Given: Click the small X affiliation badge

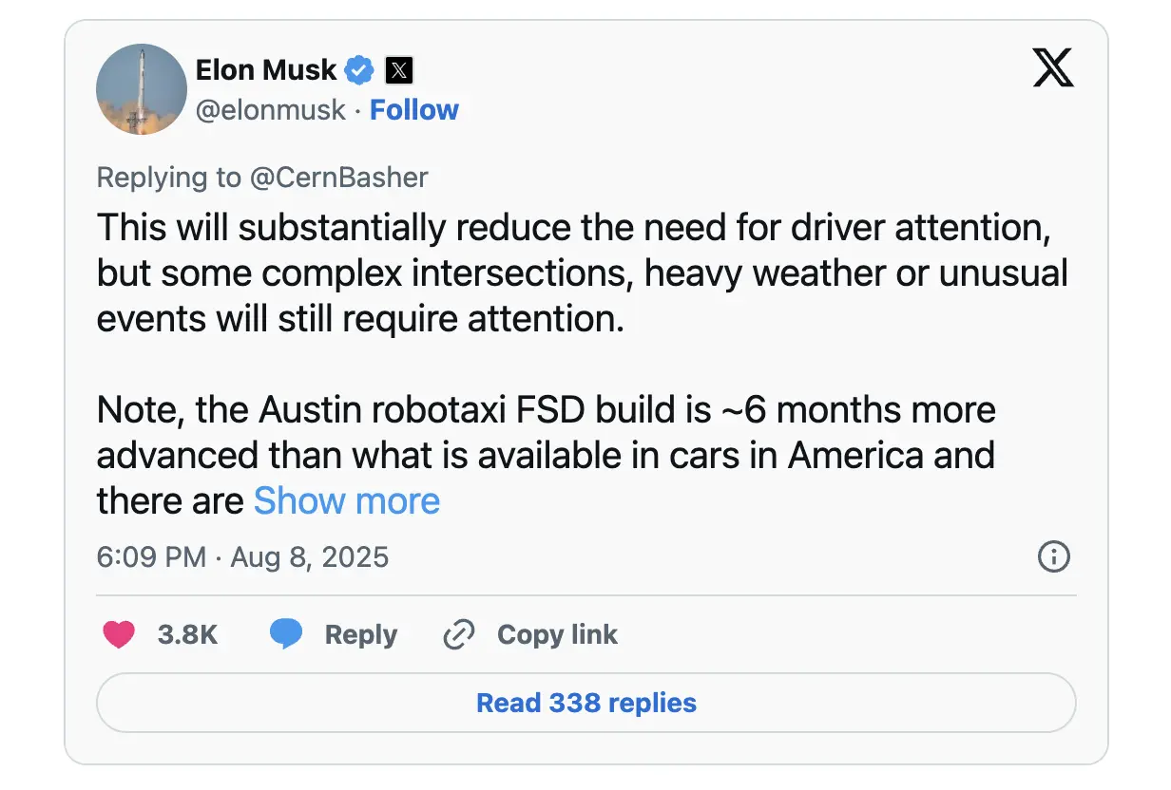Looking at the screenshot, I should pos(398,69).
